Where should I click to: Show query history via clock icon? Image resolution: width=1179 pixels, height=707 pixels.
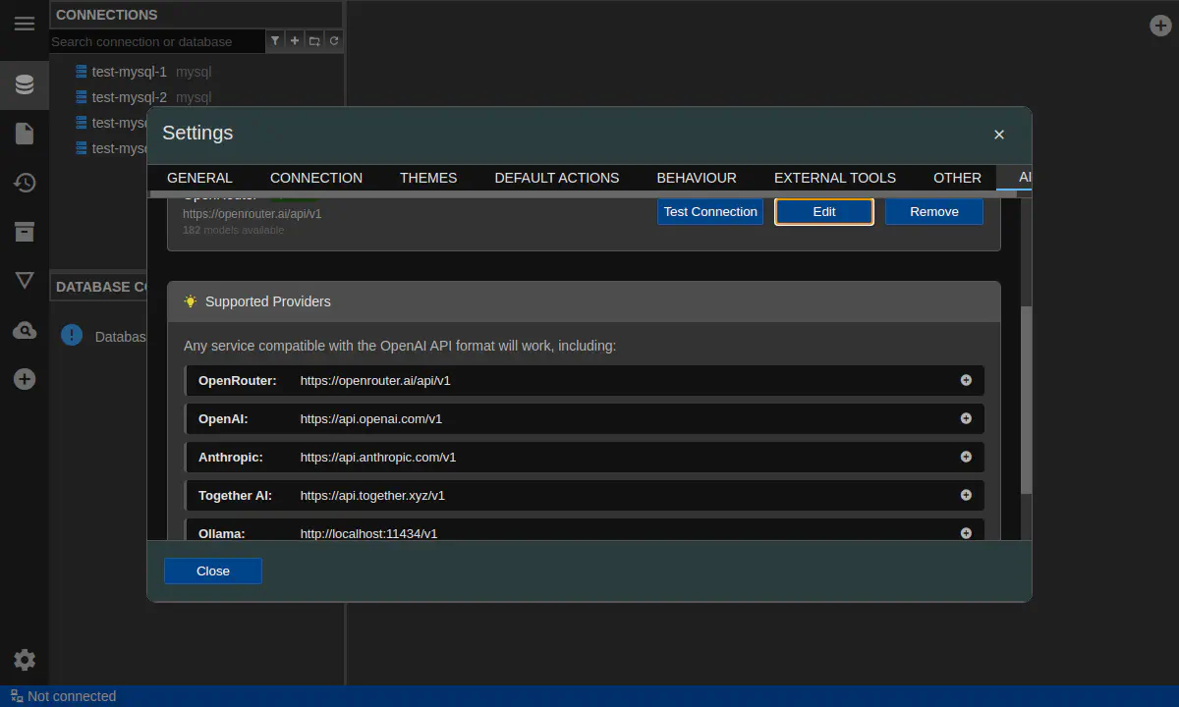tap(25, 183)
